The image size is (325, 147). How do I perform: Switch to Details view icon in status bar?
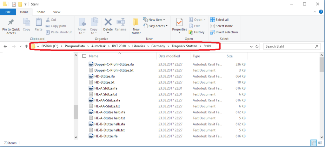tap(314, 143)
